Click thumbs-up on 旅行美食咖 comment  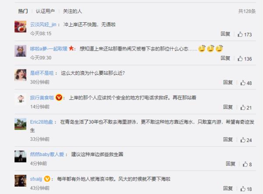coord(243,107)
